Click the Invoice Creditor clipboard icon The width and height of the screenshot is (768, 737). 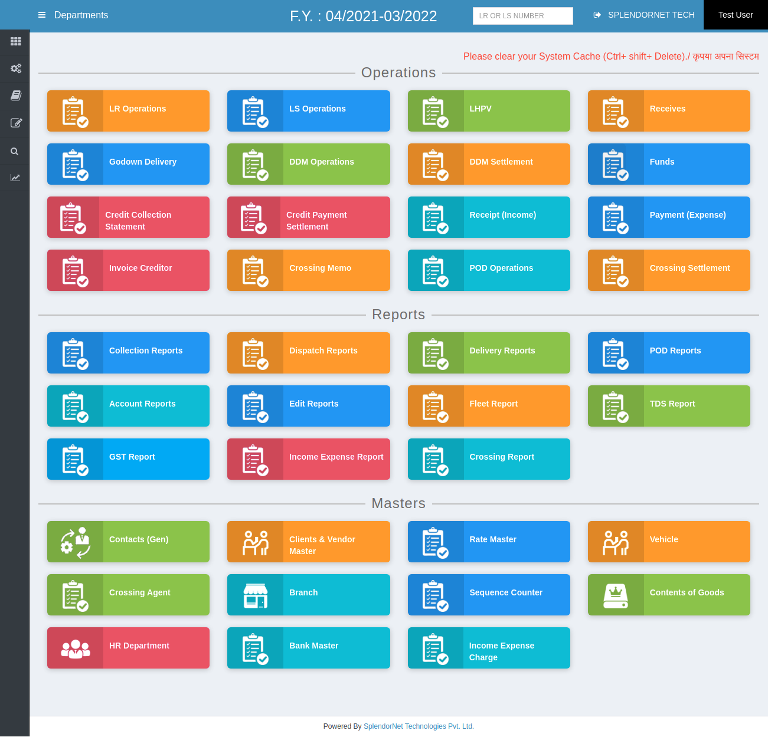tap(75, 271)
